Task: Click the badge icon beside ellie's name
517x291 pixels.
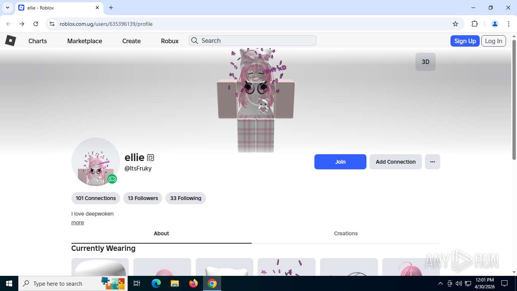Action: (x=151, y=158)
